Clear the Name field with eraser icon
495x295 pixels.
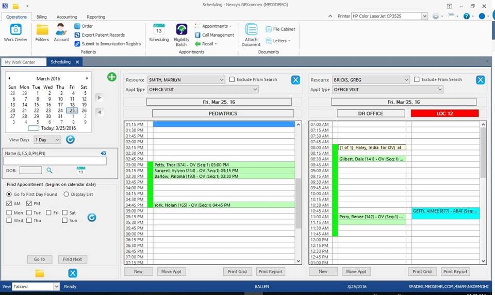tap(104, 153)
